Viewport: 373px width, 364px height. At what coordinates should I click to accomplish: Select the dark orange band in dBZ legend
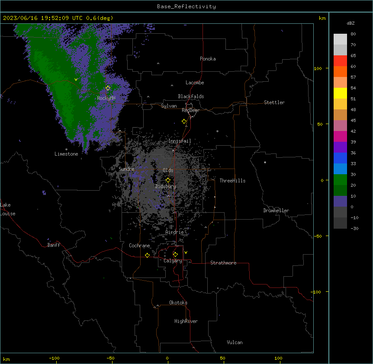340,71
